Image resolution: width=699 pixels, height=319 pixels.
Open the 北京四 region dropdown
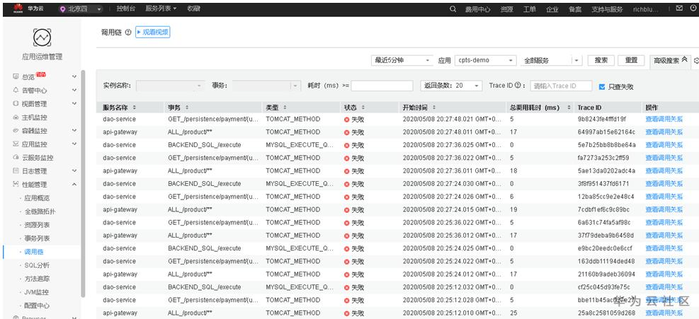click(80, 9)
